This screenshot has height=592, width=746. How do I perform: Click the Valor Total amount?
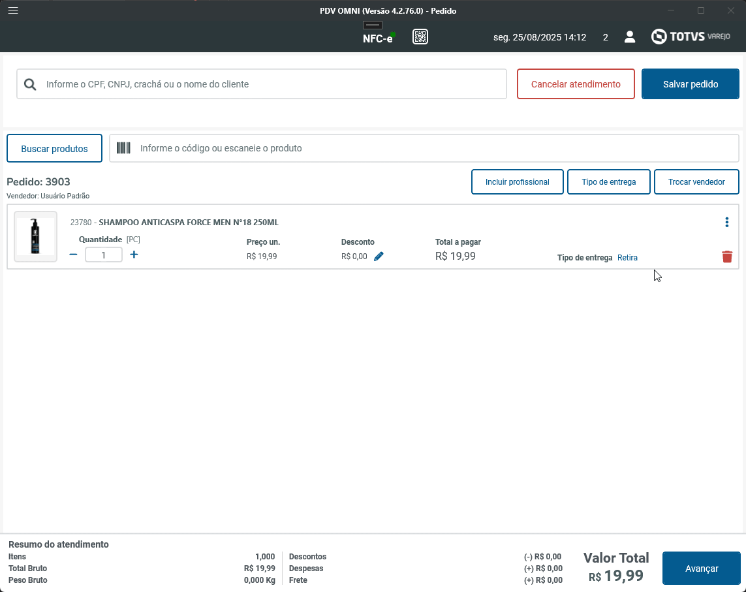pyautogui.click(x=616, y=576)
